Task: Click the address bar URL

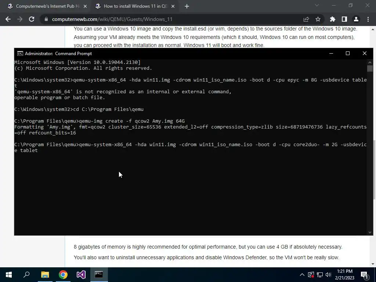Action: pos(112,19)
